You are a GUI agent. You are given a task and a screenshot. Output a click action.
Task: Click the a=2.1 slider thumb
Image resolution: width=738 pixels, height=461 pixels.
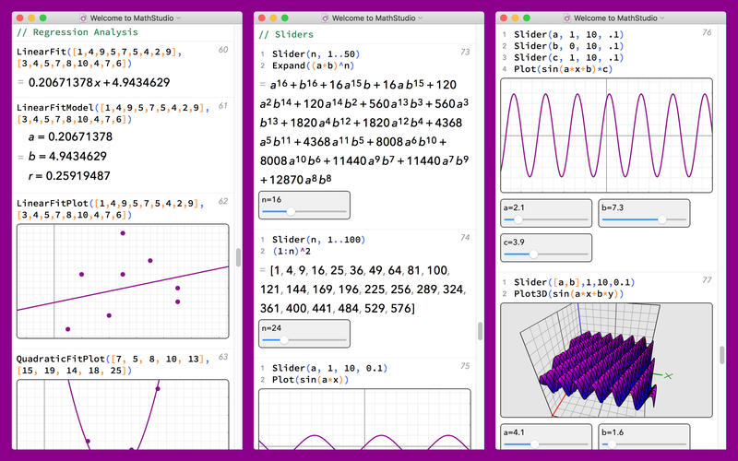click(518, 219)
